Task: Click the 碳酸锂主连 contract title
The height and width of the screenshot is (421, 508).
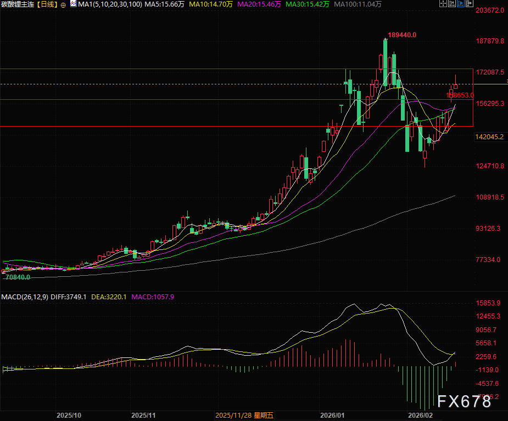Action: tap(18, 4)
